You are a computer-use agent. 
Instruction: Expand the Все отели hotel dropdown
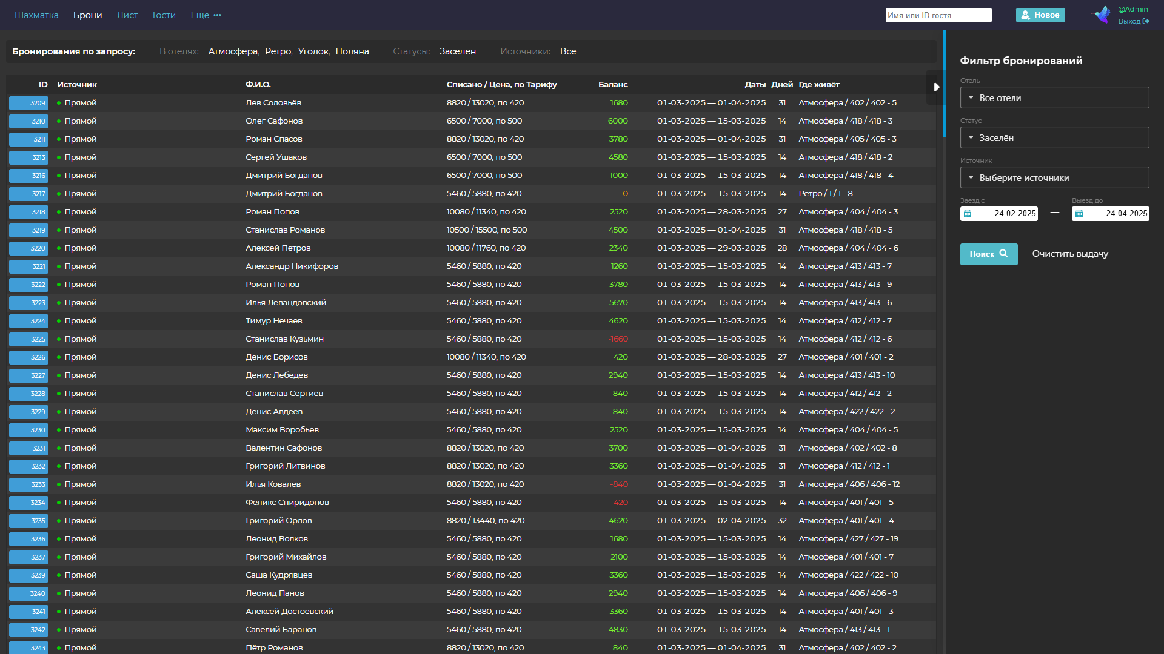[x=1054, y=97]
